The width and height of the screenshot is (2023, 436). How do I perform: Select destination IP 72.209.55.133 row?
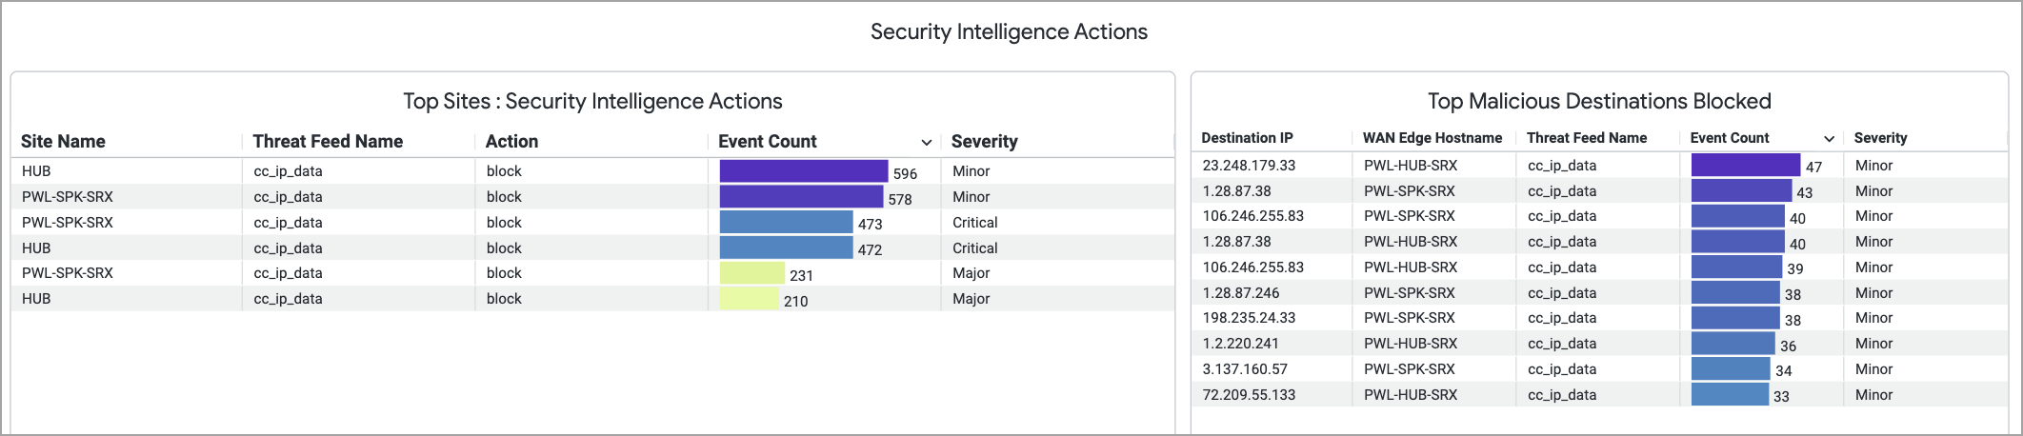point(1249,395)
